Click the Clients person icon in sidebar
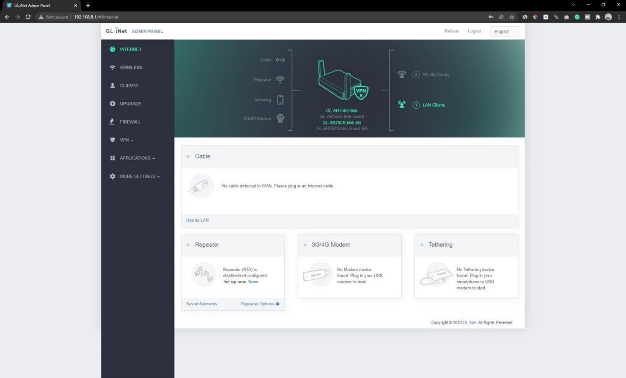 (x=112, y=85)
